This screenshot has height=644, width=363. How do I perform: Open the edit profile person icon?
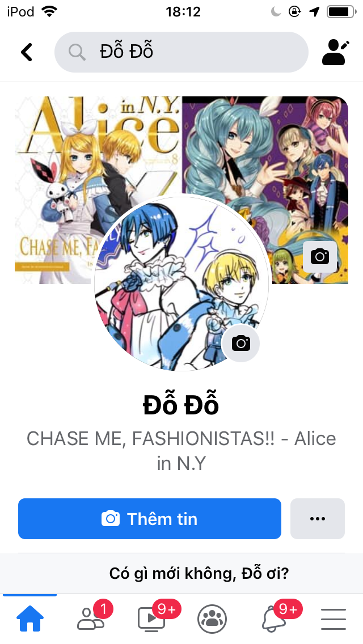point(335,52)
